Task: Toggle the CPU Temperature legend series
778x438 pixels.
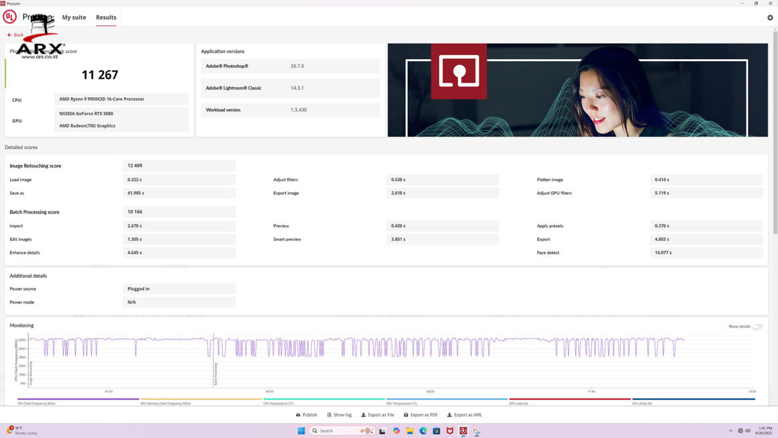Action: point(324,401)
